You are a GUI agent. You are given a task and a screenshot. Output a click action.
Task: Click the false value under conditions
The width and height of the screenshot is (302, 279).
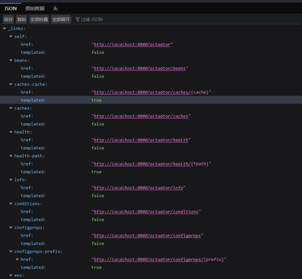98,219
